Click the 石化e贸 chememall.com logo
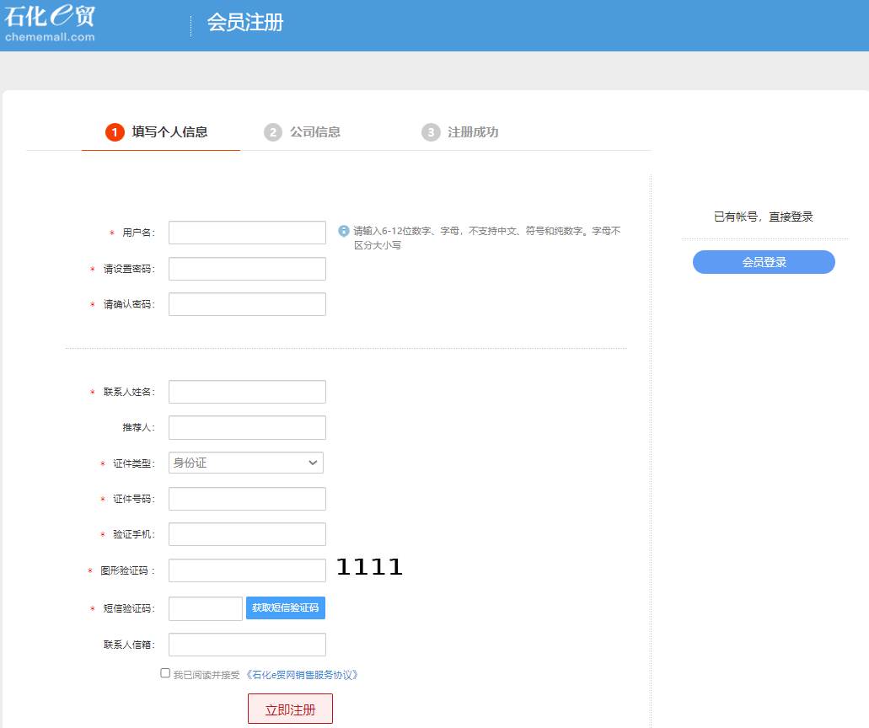The height and width of the screenshot is (728, 869). click(50, 23)
